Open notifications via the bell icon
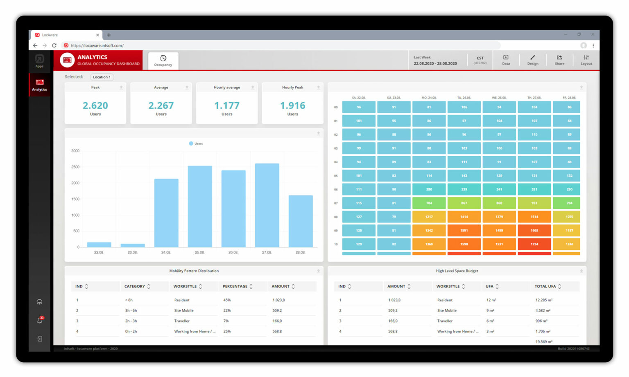This screenshot has height=377, width=629. coord(39,321)
